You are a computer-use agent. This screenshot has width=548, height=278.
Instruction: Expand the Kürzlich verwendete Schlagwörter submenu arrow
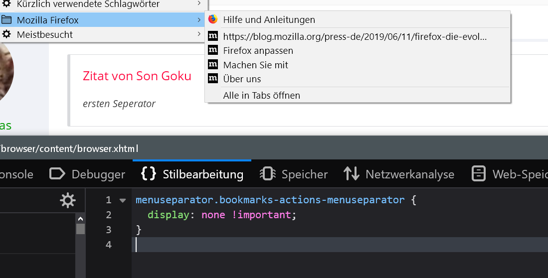pyautogui.click(x=199, y=4)
